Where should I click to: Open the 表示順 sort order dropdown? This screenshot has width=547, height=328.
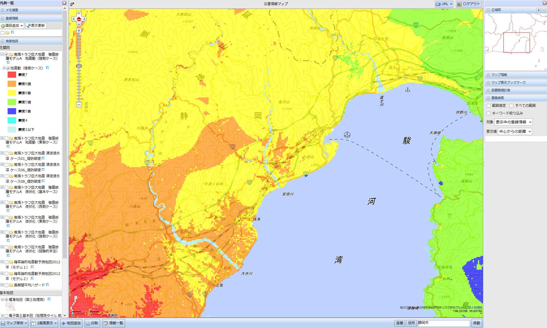pos(515,132)
